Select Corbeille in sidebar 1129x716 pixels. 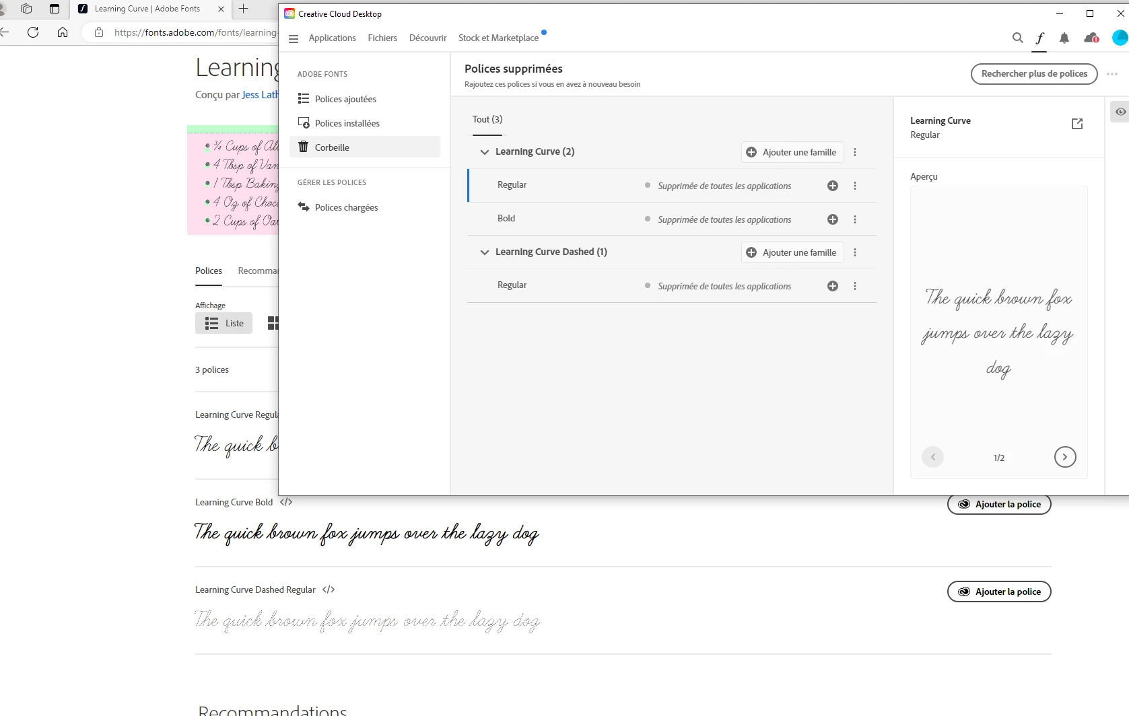[365, 147]
